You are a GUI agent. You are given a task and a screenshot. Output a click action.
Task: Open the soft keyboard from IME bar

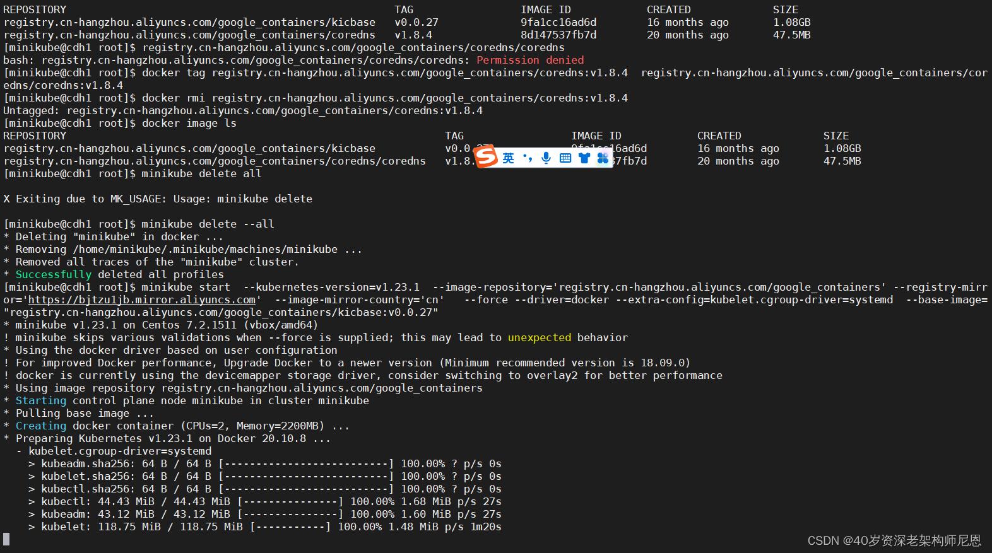tap(565, 158)
